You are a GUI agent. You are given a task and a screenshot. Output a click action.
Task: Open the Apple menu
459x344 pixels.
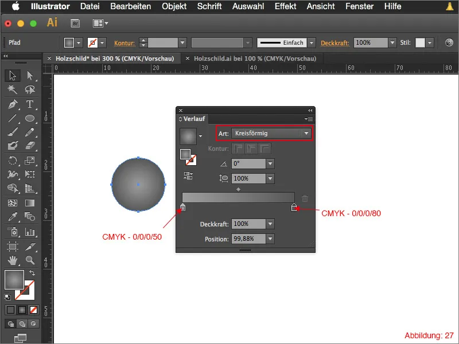coord(16,6)
